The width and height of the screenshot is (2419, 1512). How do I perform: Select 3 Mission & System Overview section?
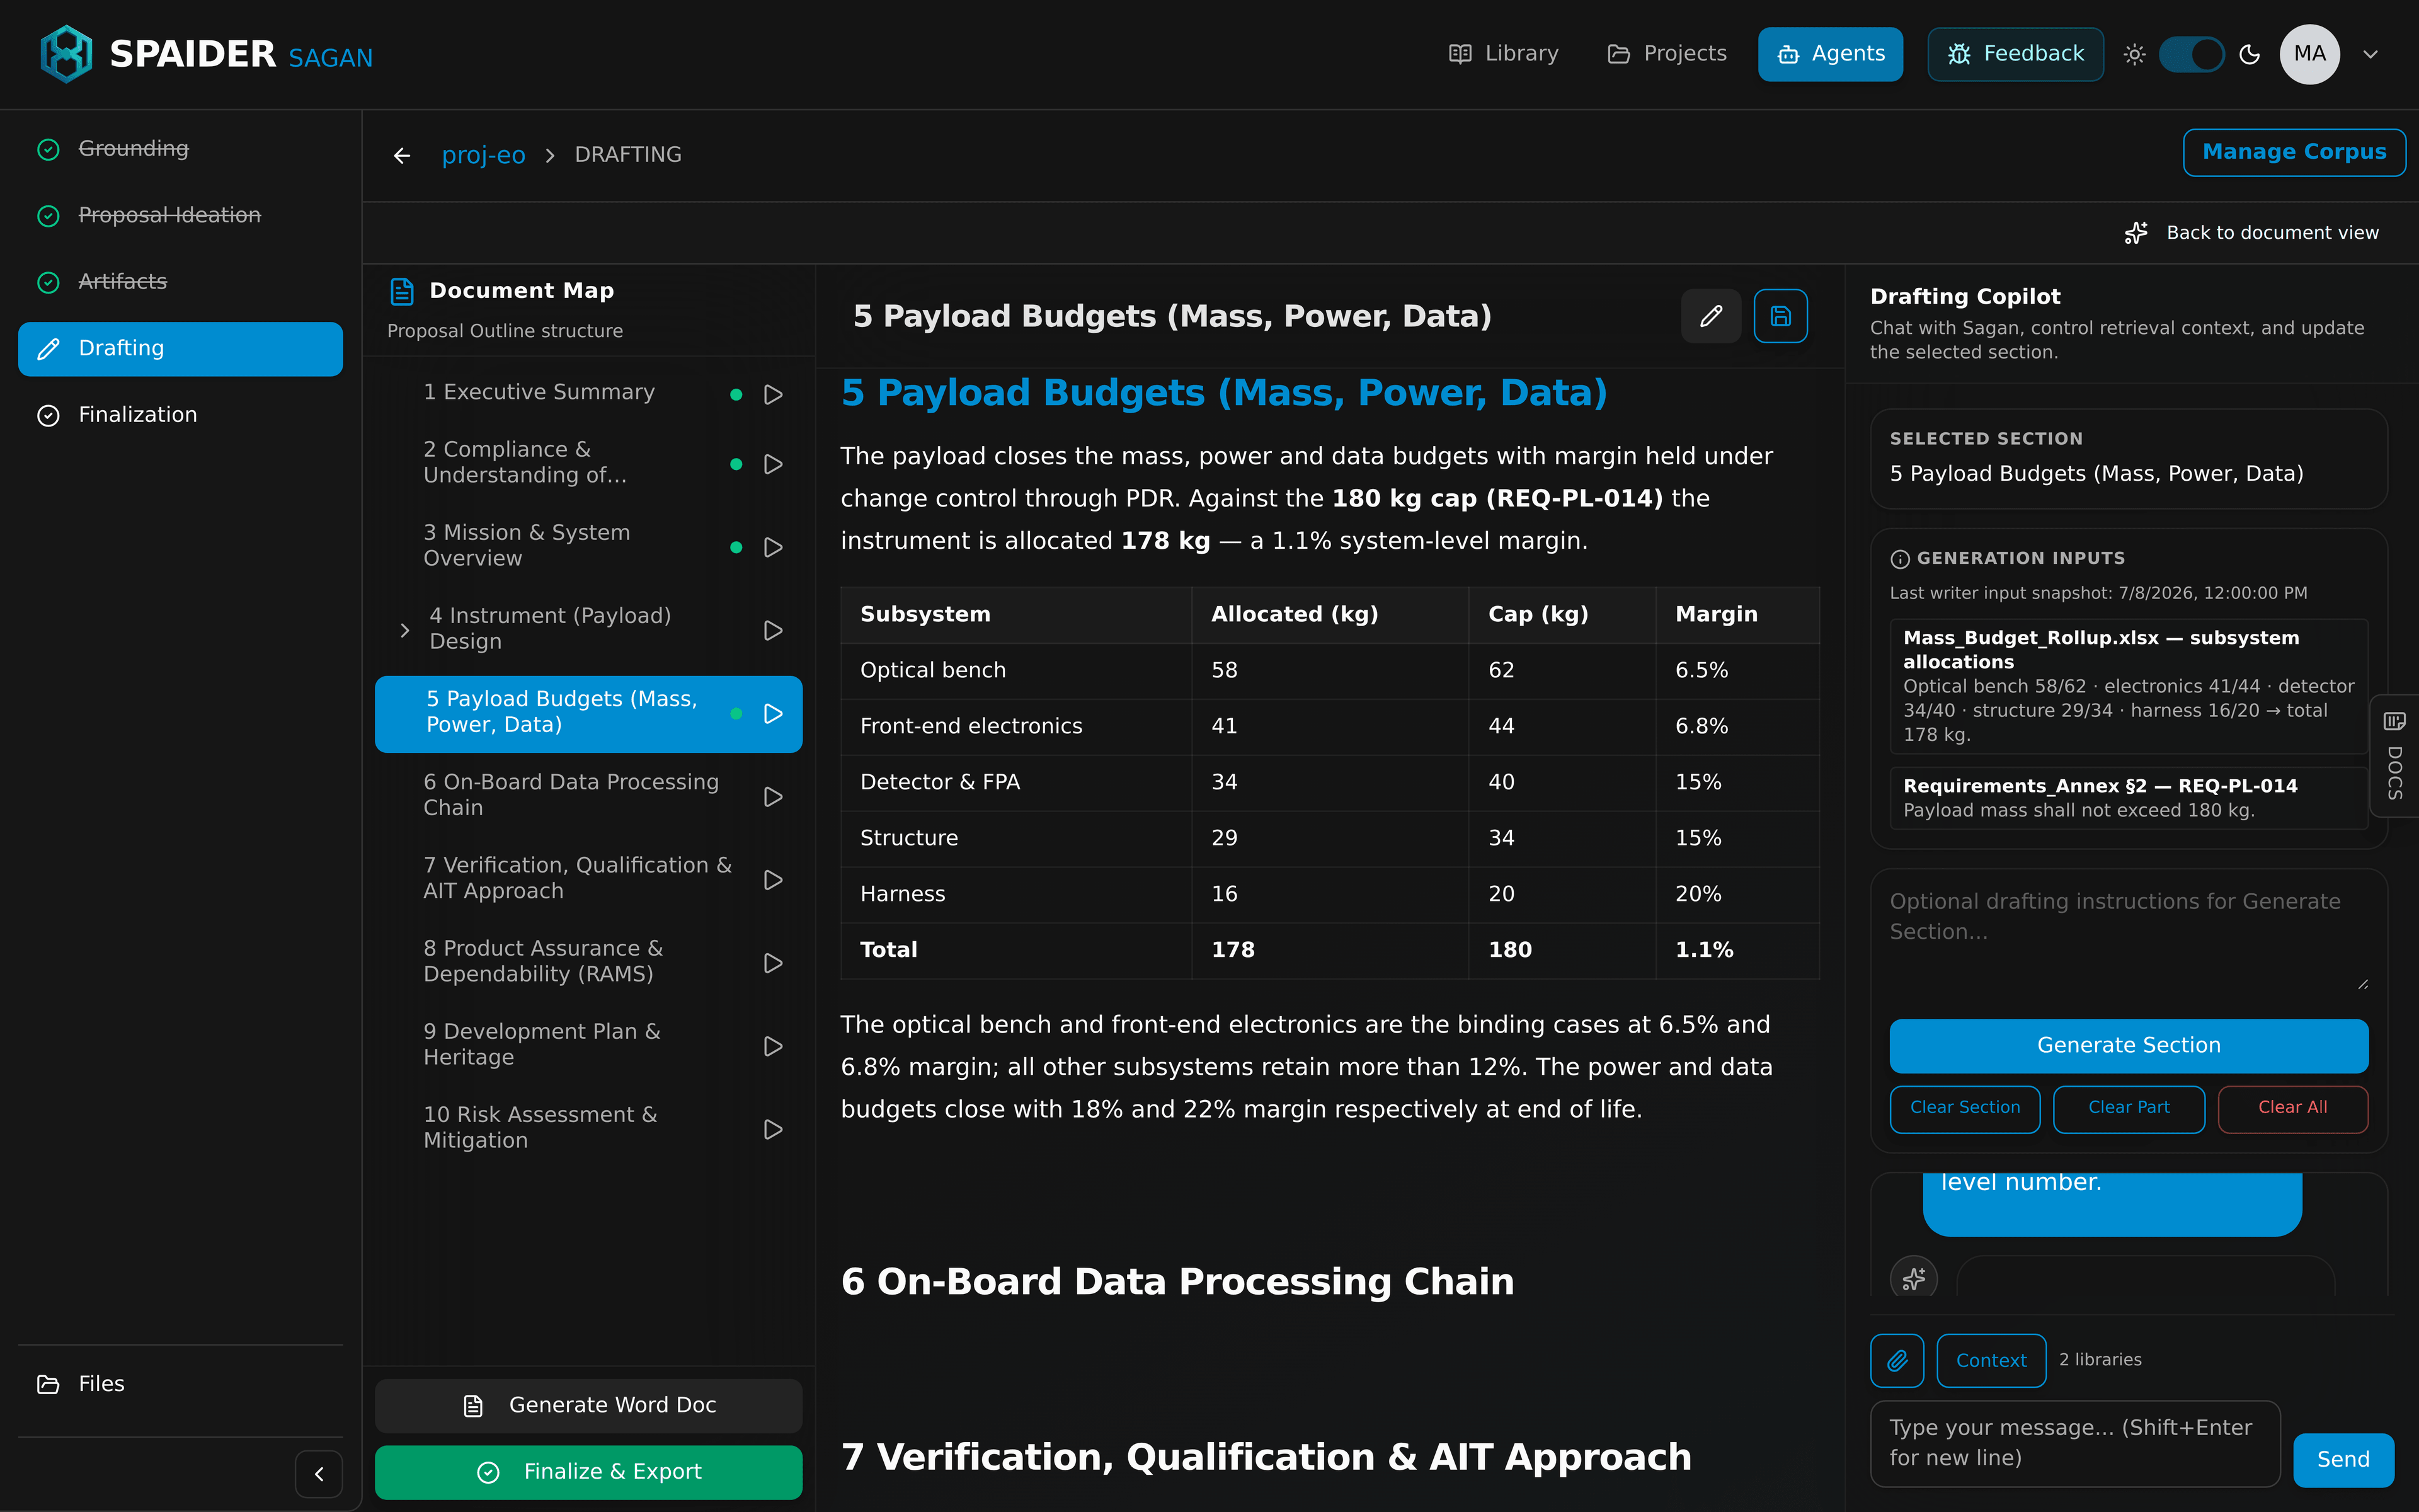coord(527,545)
